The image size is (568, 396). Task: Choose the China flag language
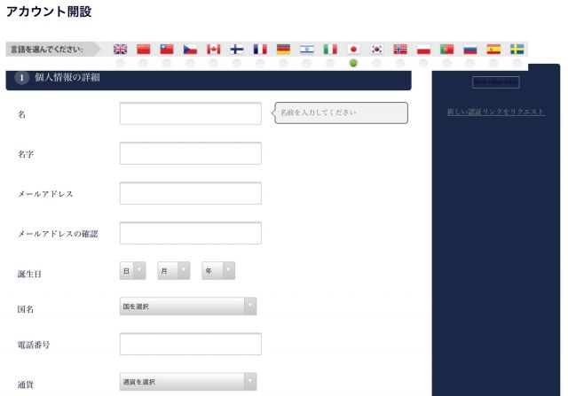[144, 50]
